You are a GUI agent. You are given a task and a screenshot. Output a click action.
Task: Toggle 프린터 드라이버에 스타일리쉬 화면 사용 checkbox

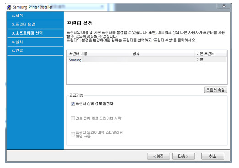click(x=73, y=134)
